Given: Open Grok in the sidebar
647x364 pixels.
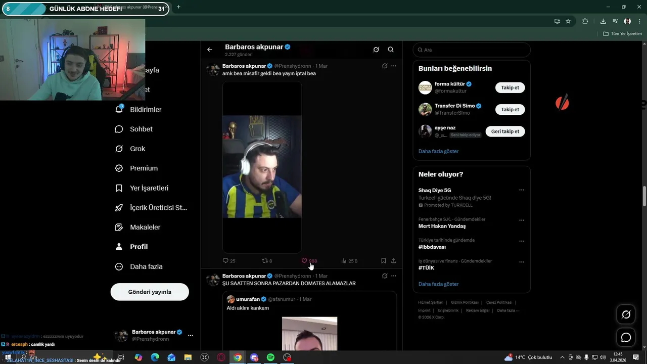Looking at the screenshot, I should click(130, 149).
